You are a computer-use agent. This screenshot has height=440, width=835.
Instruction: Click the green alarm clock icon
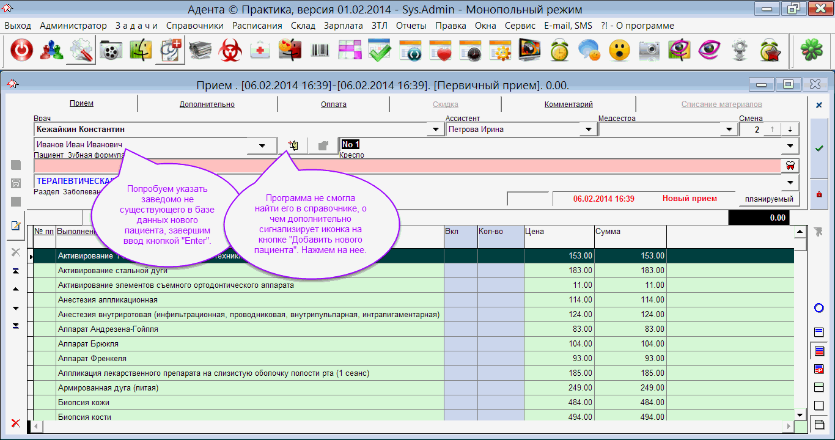tap(559, 51)
